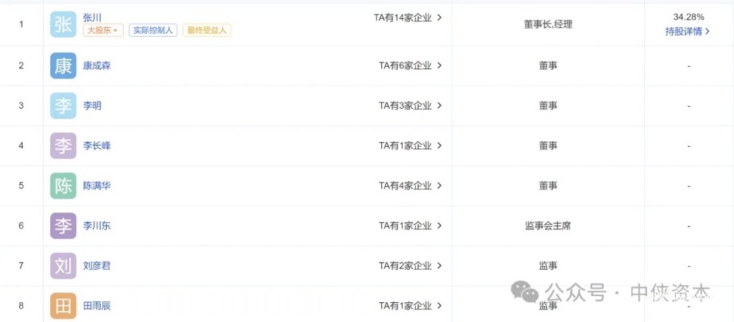Expand TA有2家企业 for 刘彦君

tap(410, 266)
